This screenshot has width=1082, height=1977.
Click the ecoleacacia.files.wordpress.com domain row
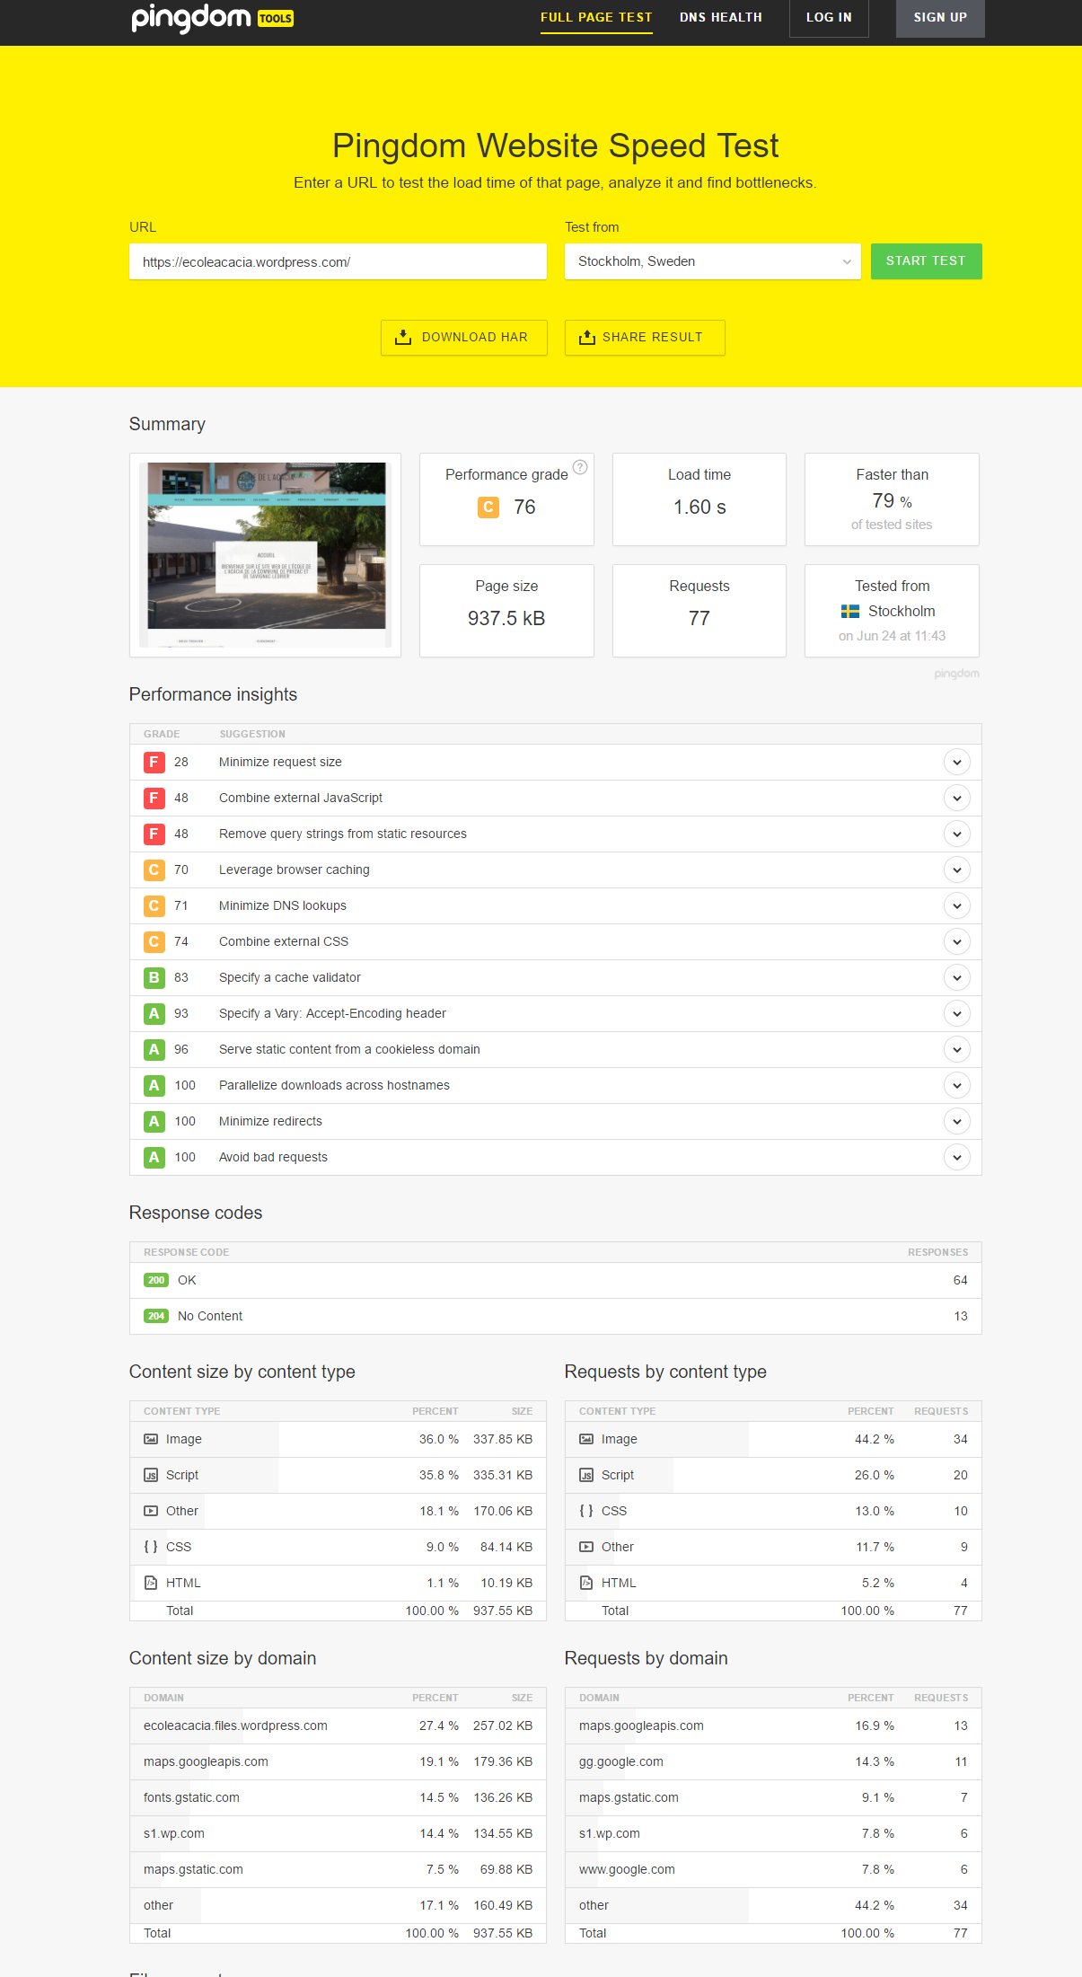pyautogui.click(x=338, y=1725)
